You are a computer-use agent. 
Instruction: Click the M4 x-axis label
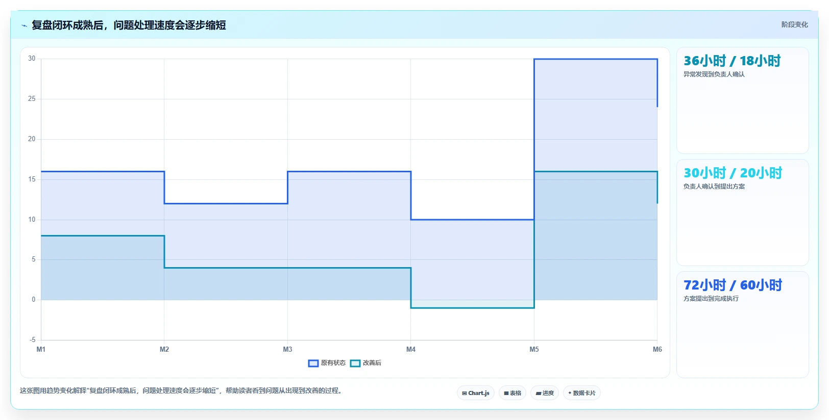tap(411, 350)
